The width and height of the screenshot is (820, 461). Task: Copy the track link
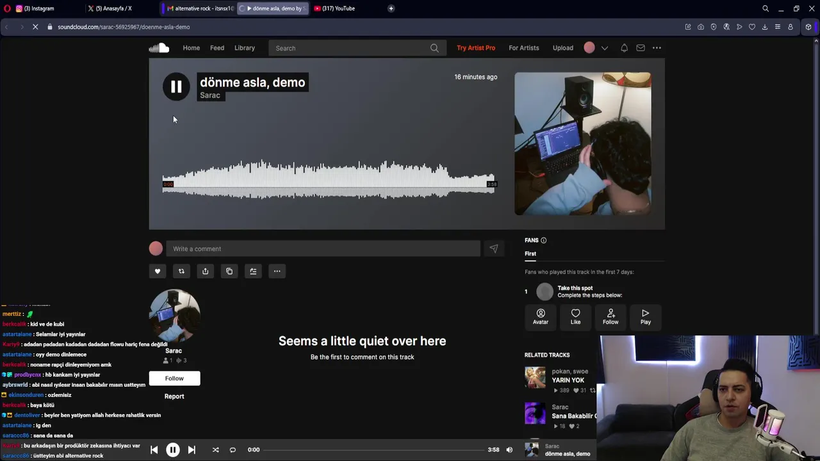pos(229,271)
